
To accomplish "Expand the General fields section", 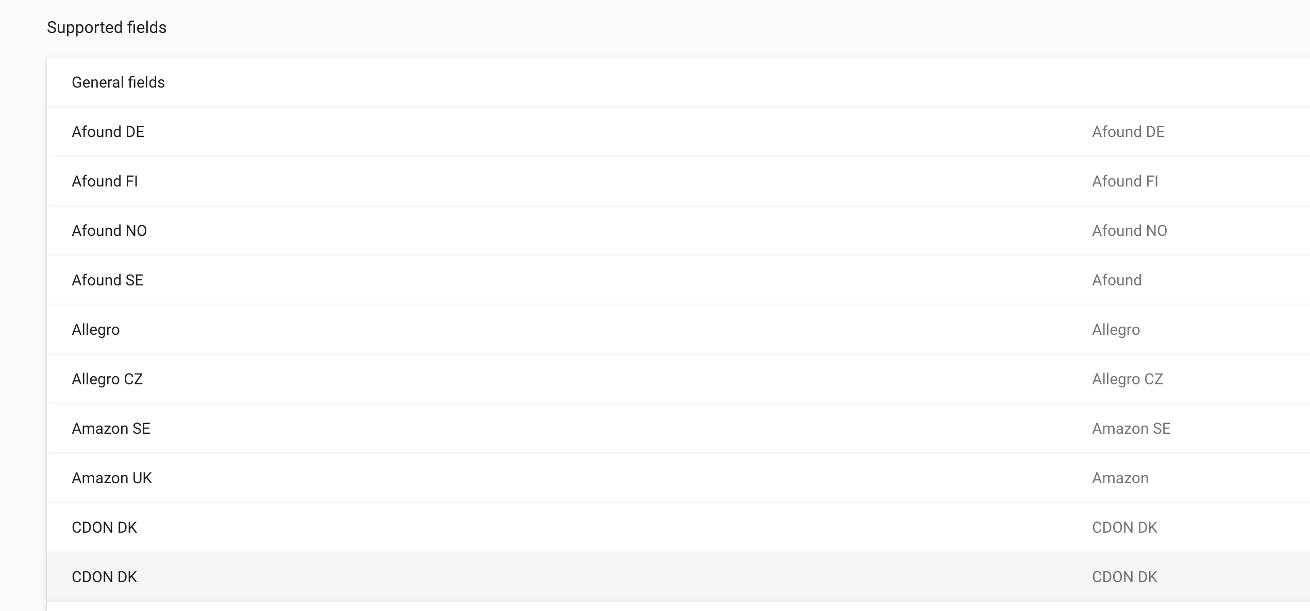I will tap(678, 82).
